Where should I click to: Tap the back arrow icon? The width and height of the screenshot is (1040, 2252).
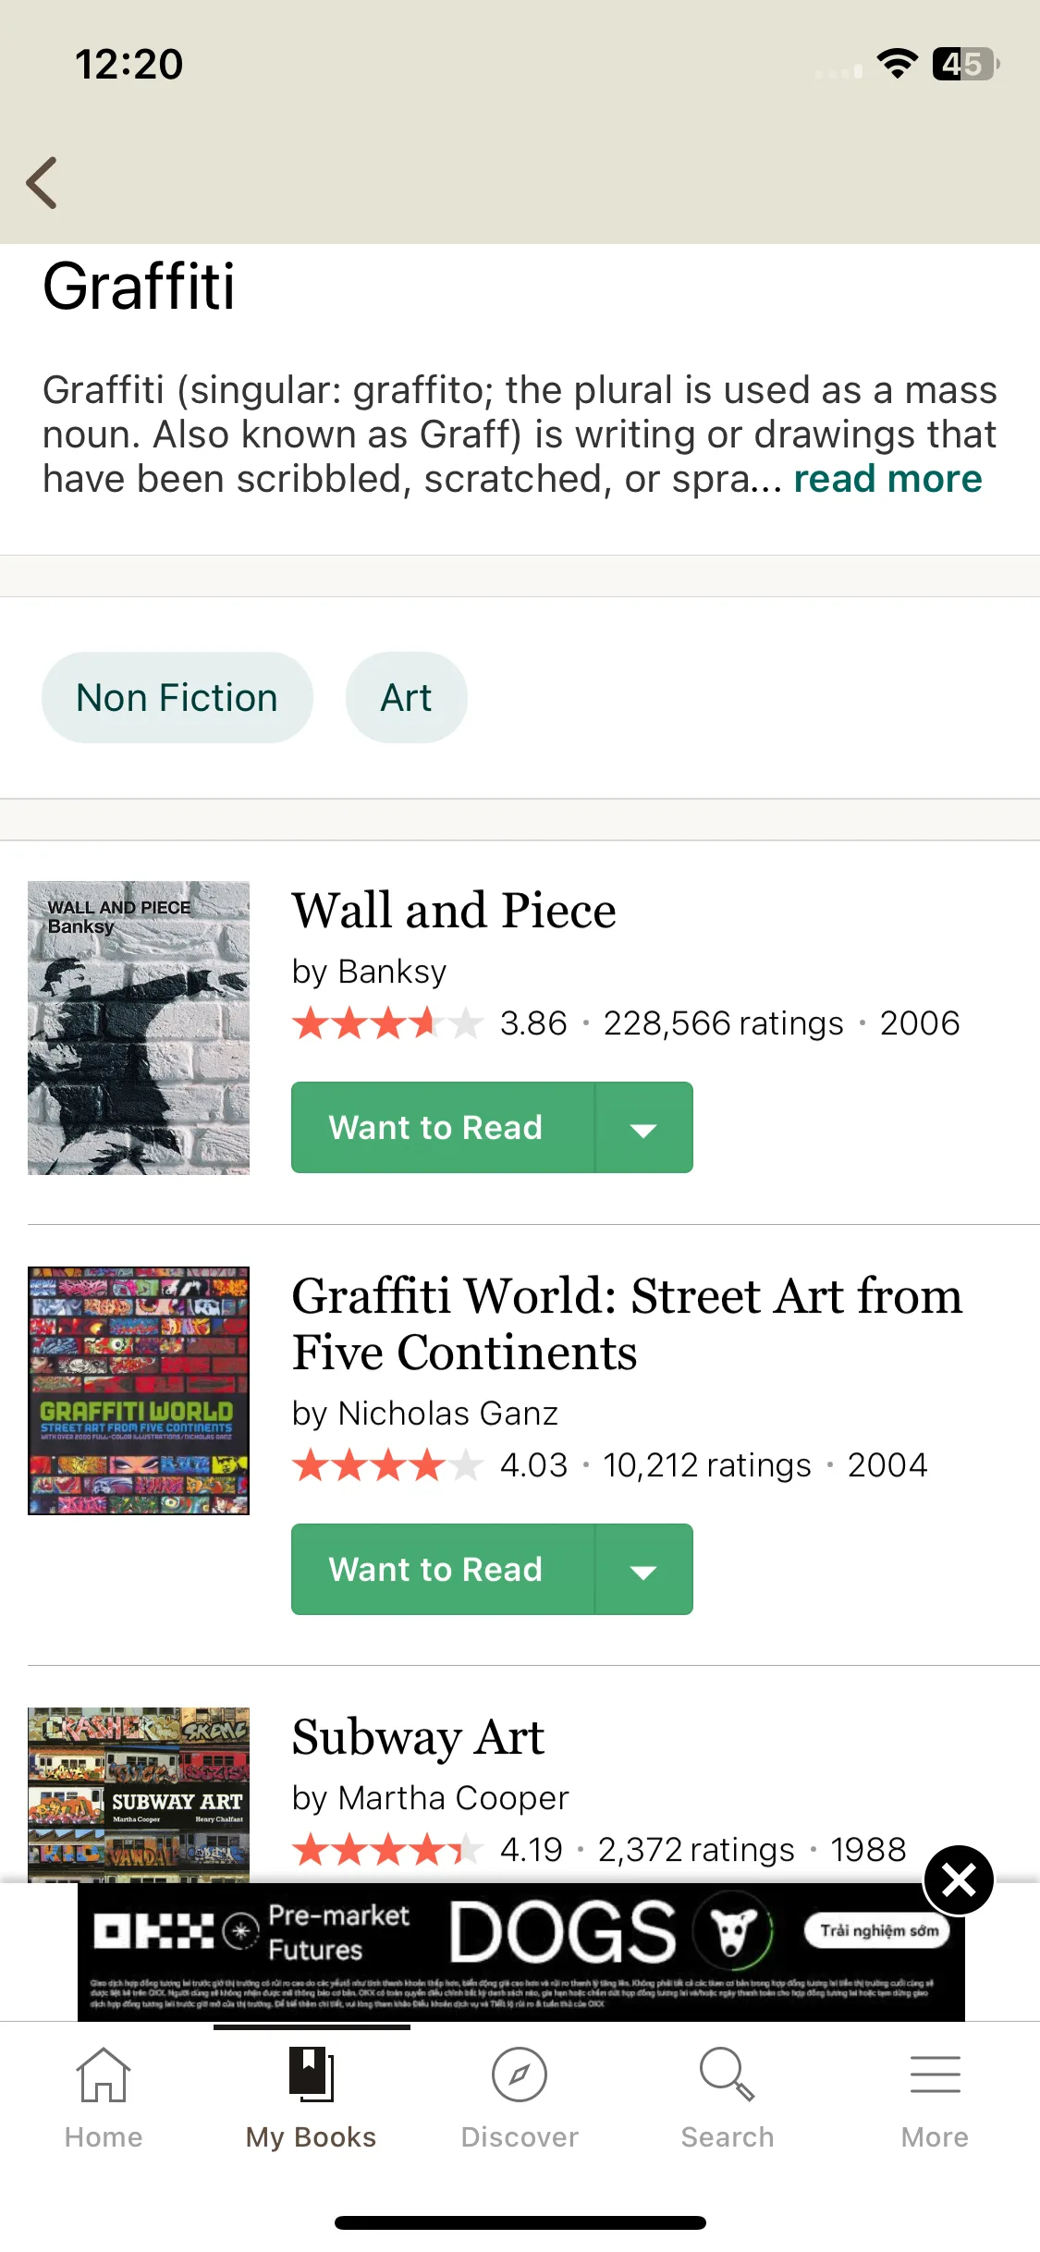tap(43, 182)
